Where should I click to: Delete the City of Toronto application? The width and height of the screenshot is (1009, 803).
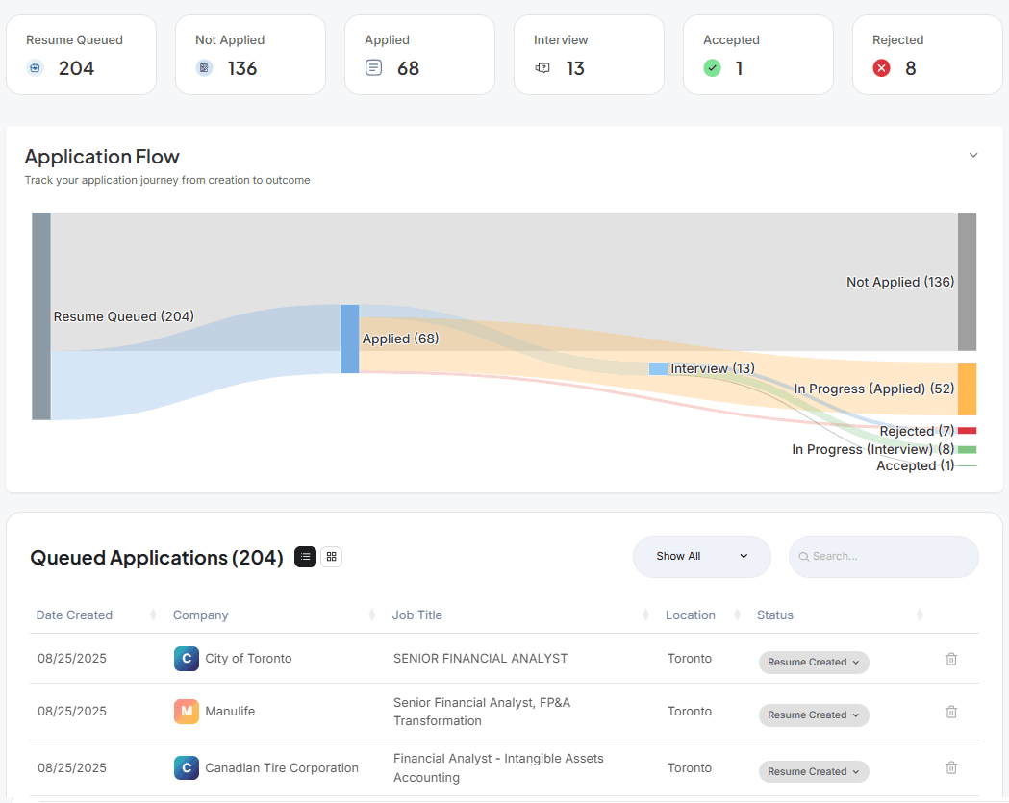[x=951, y=659]
